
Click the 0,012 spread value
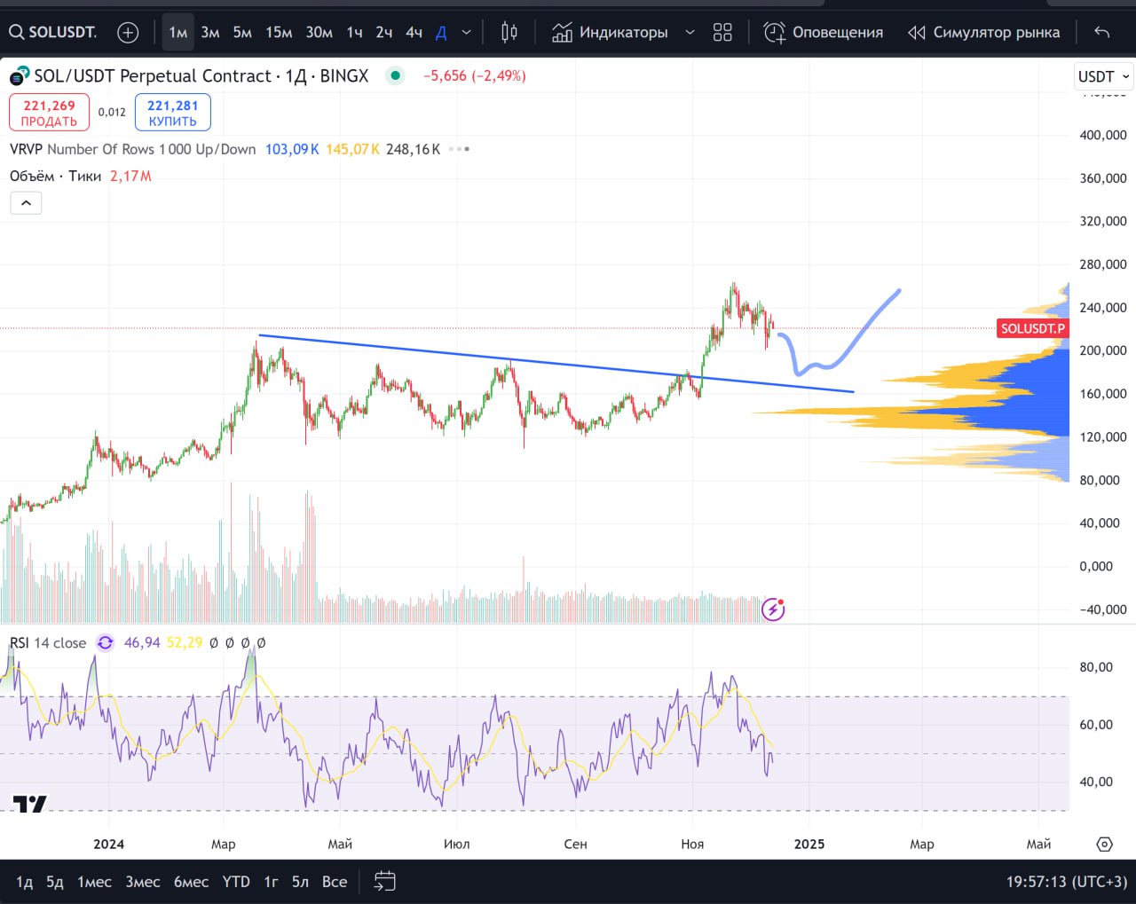click(x=112, y=113)
